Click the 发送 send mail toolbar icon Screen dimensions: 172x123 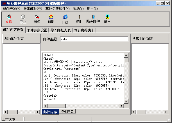click(x=9, y=19)
